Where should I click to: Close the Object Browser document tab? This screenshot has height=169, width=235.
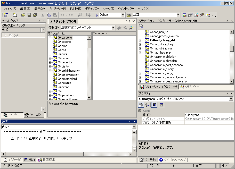[134, 21]
